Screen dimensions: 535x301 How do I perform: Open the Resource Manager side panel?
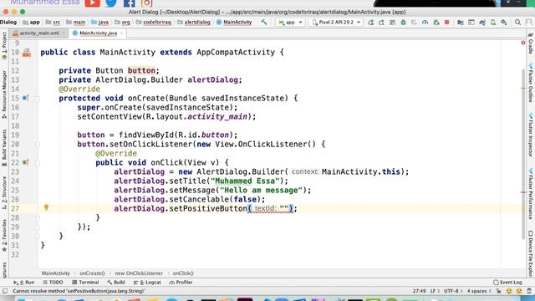tap(4, 94)
